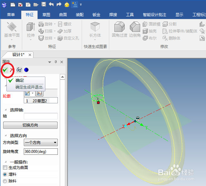Enable the 生成为曲面 checkbox
206x186 pixels.
pos(5,168)
